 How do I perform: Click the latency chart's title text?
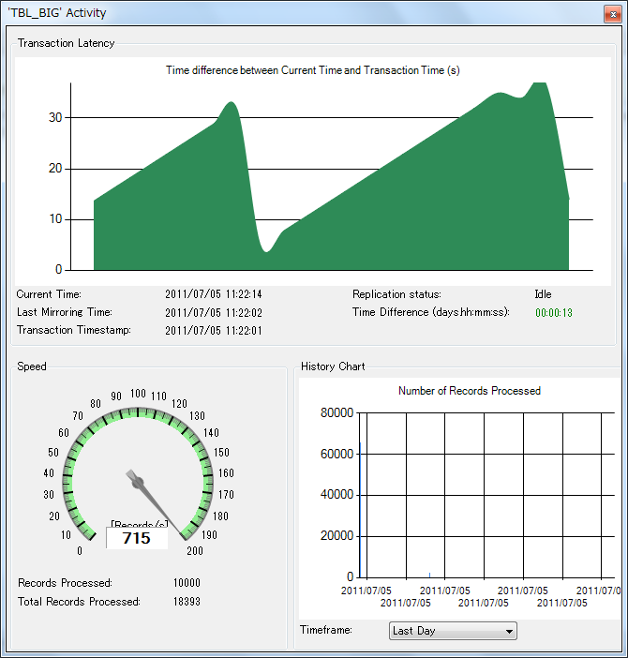tap(312, 70)
